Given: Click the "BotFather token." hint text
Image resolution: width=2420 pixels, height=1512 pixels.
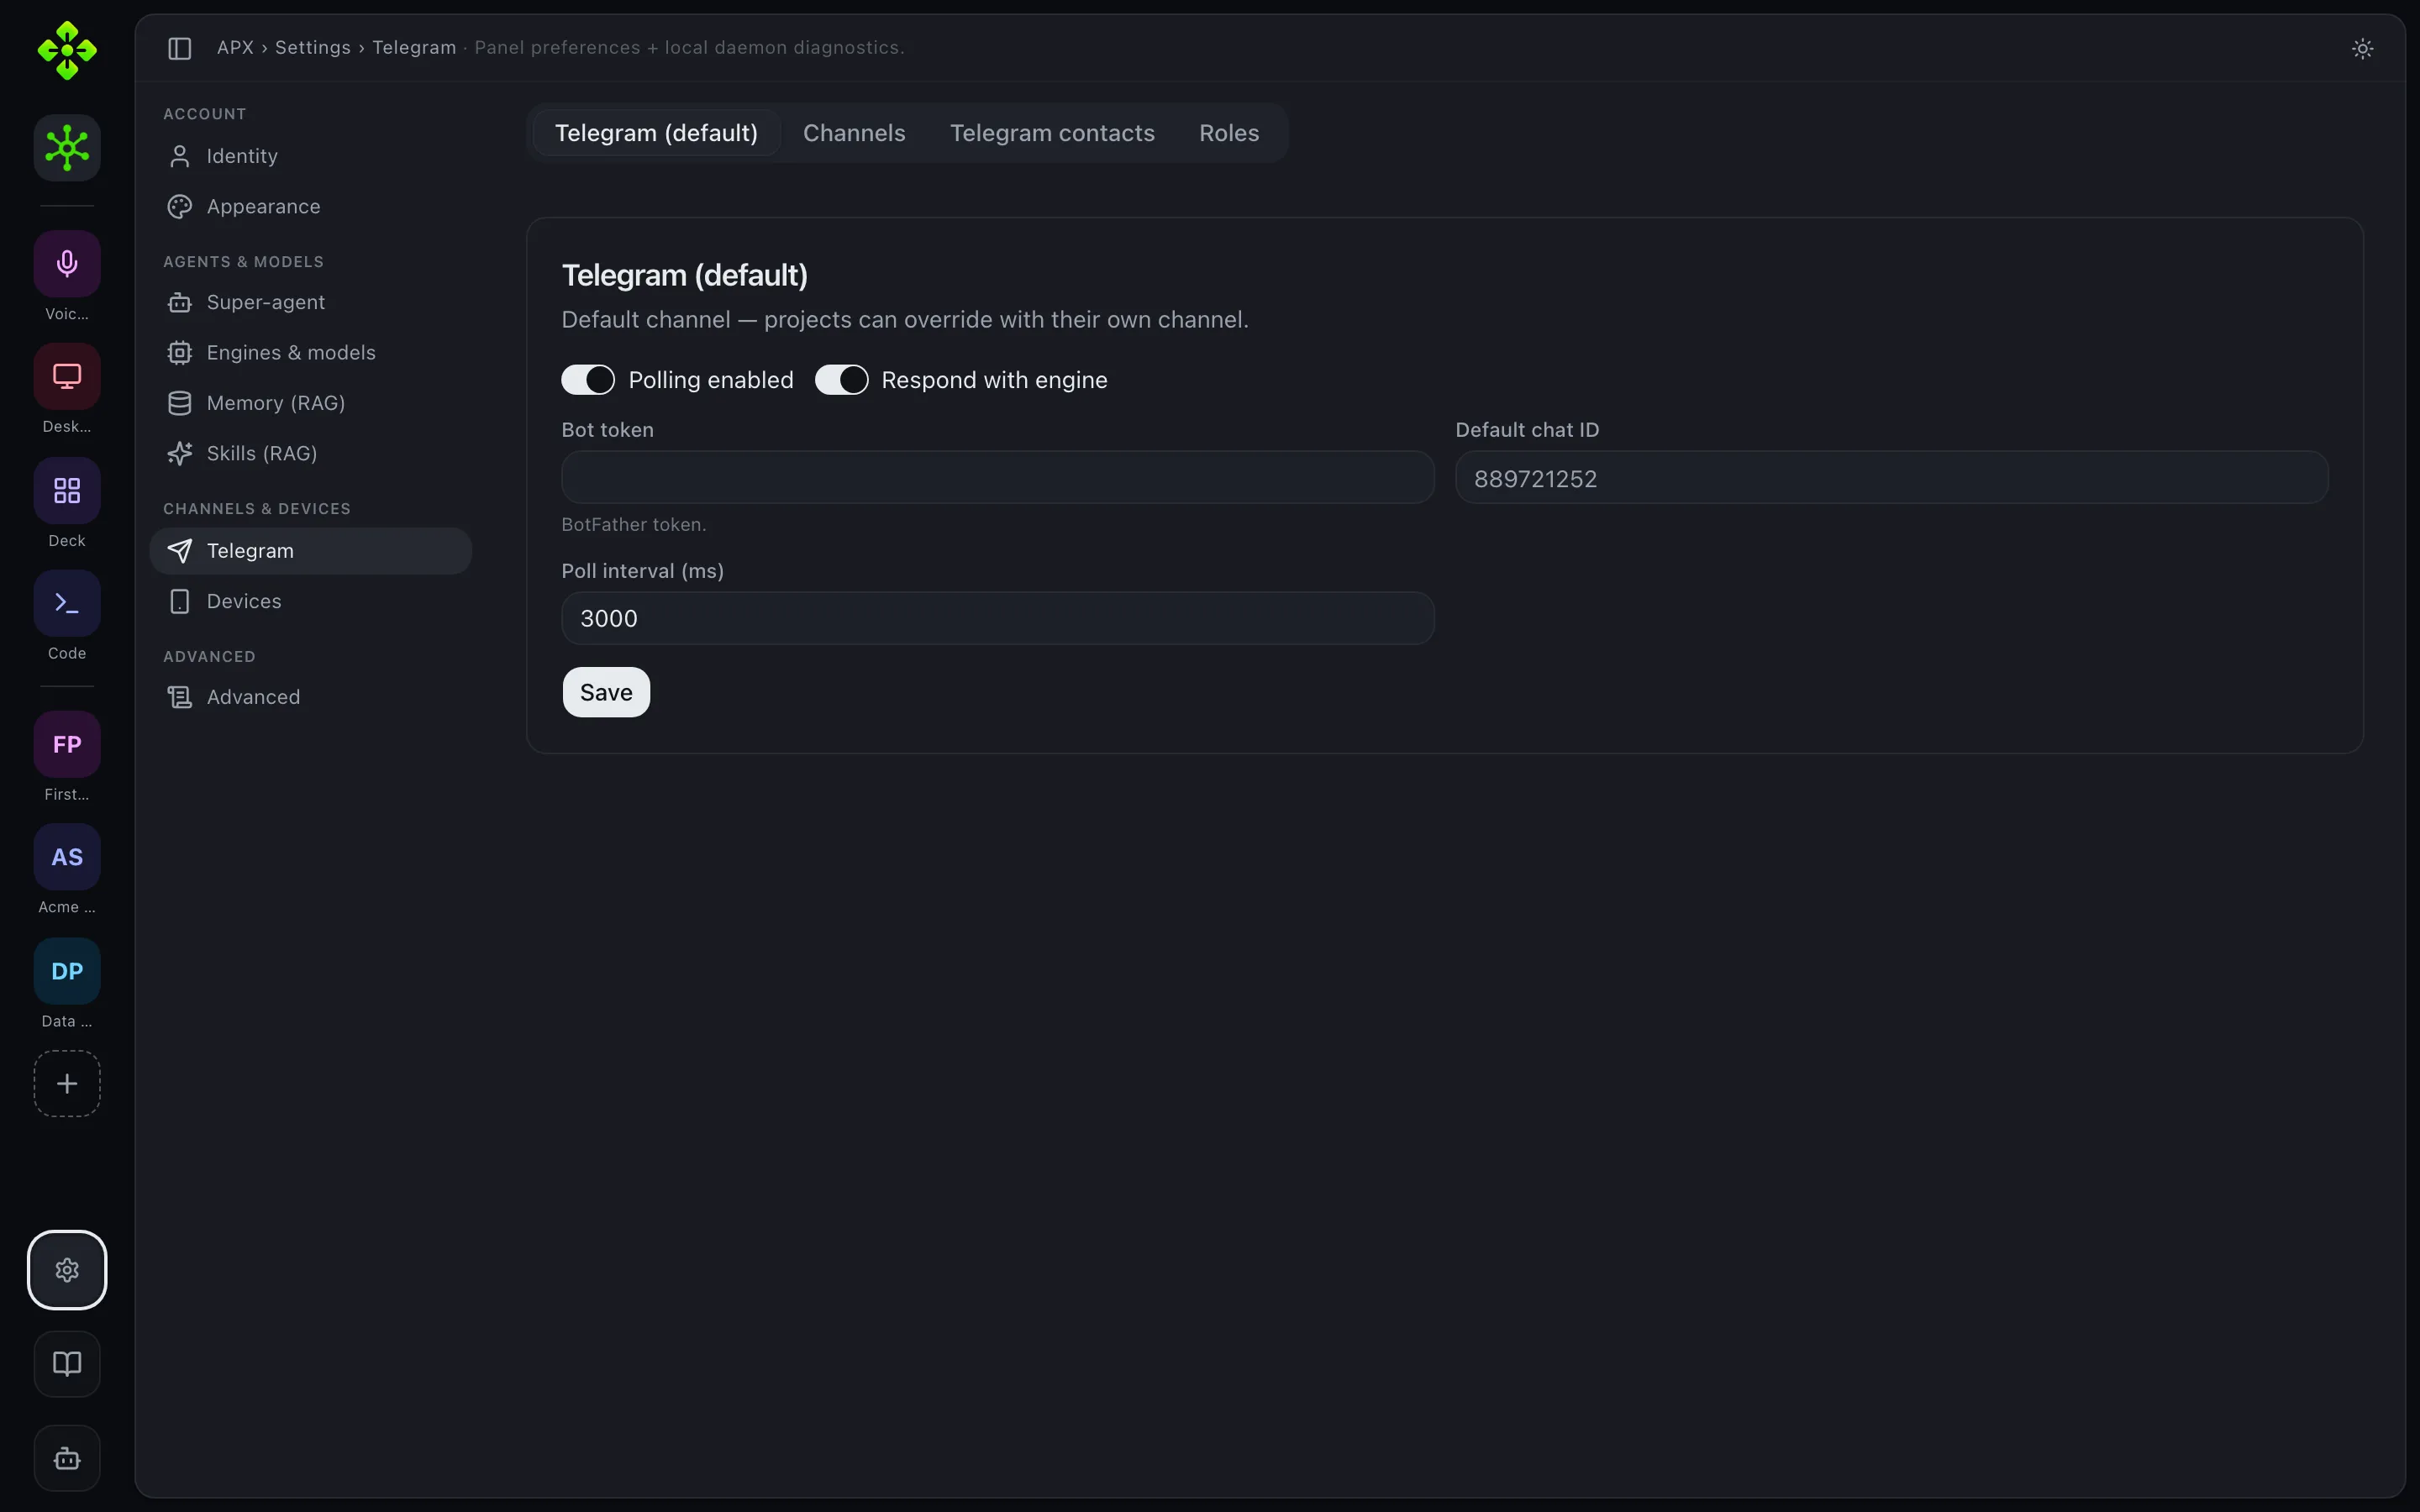Looking at the screenshot, I should click(634, 524).
